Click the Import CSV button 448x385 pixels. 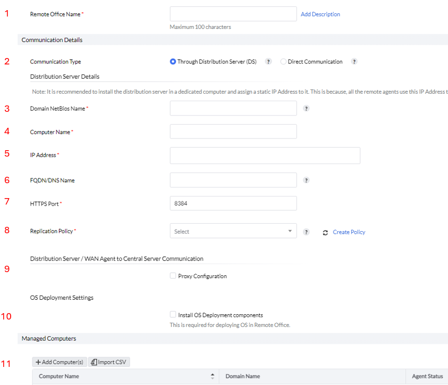coord(109,362)
